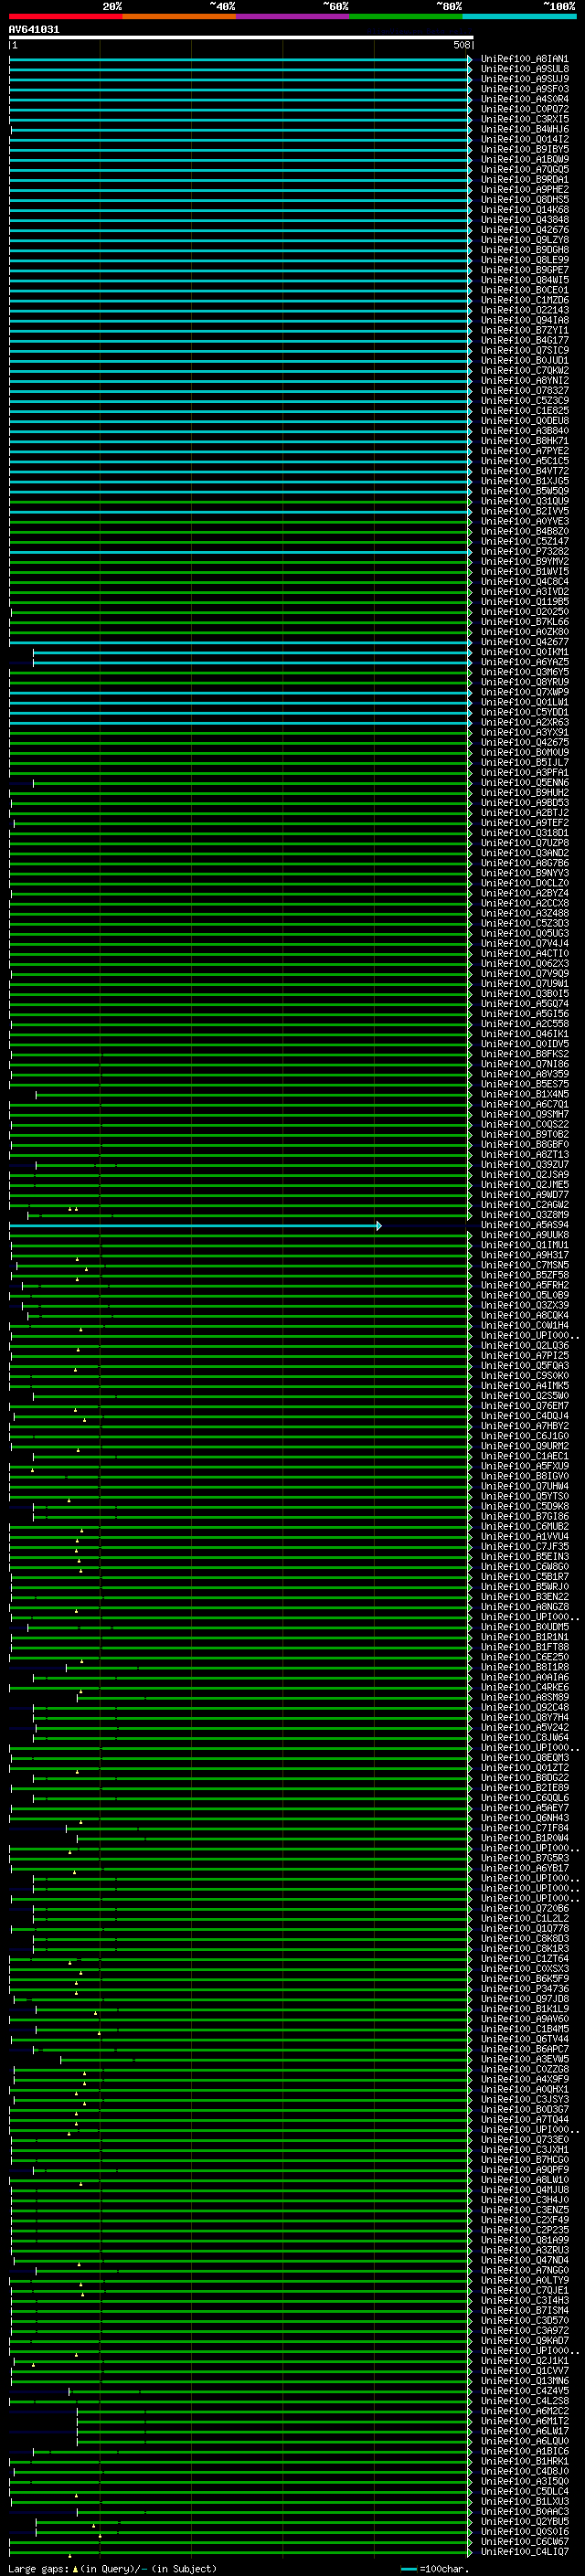Click hit UniRef100_A3Z488

(524, 914)
